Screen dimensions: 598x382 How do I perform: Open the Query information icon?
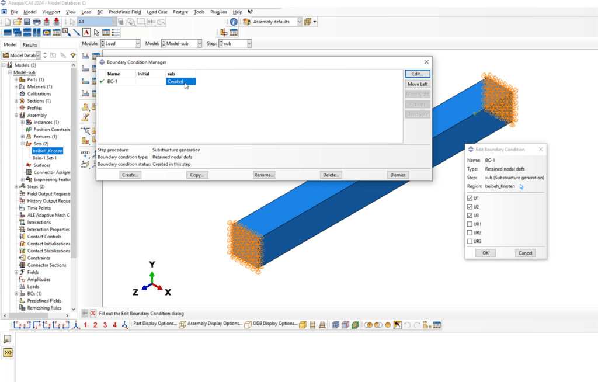click(x=234, y=22)
